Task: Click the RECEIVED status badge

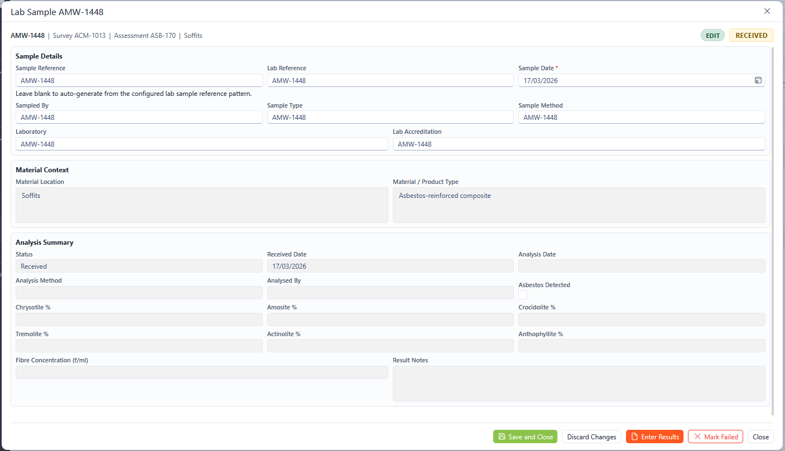Action: [x=751, y=35]
